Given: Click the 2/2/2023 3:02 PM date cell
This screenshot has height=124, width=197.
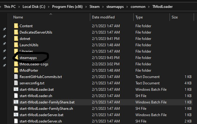Looking at the screenshot, I should click(x=106, y=64).
